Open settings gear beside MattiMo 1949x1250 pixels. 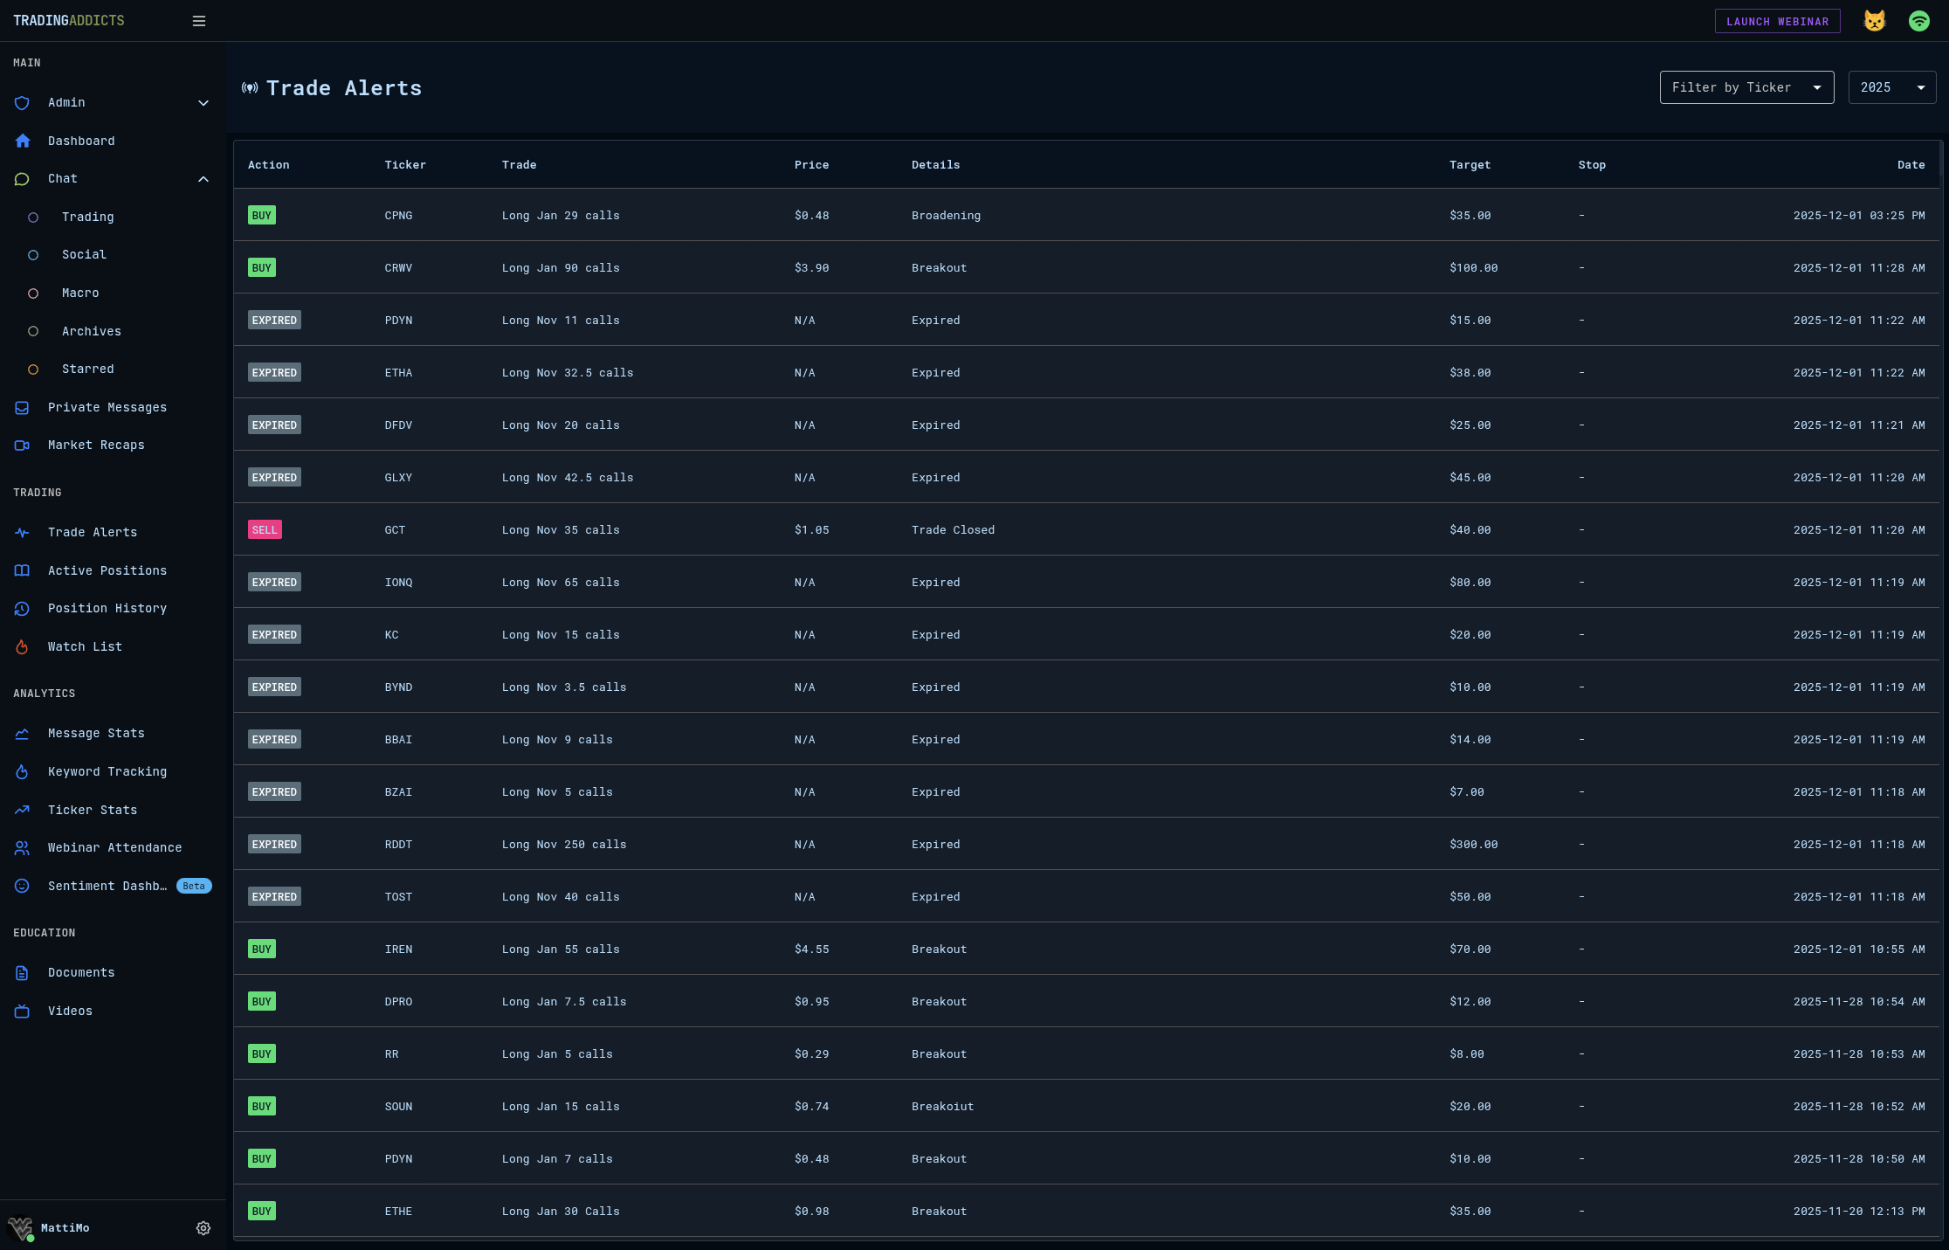(203, 1228)
